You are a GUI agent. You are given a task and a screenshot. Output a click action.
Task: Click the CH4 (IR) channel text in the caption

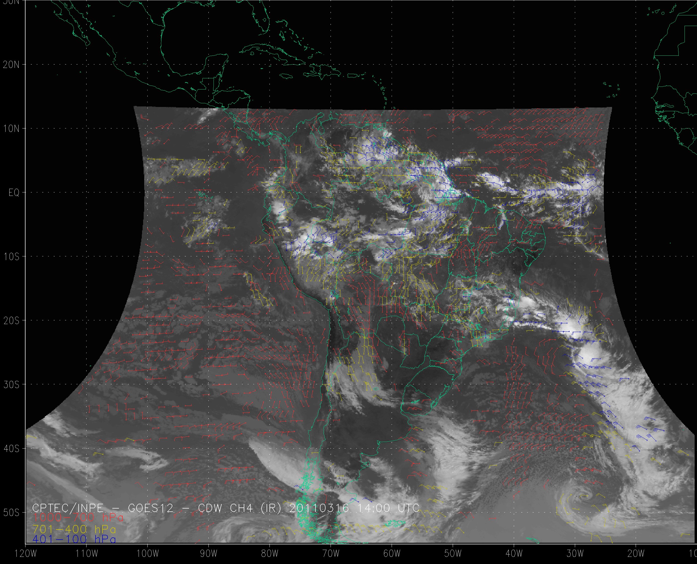tap(255, 508)
